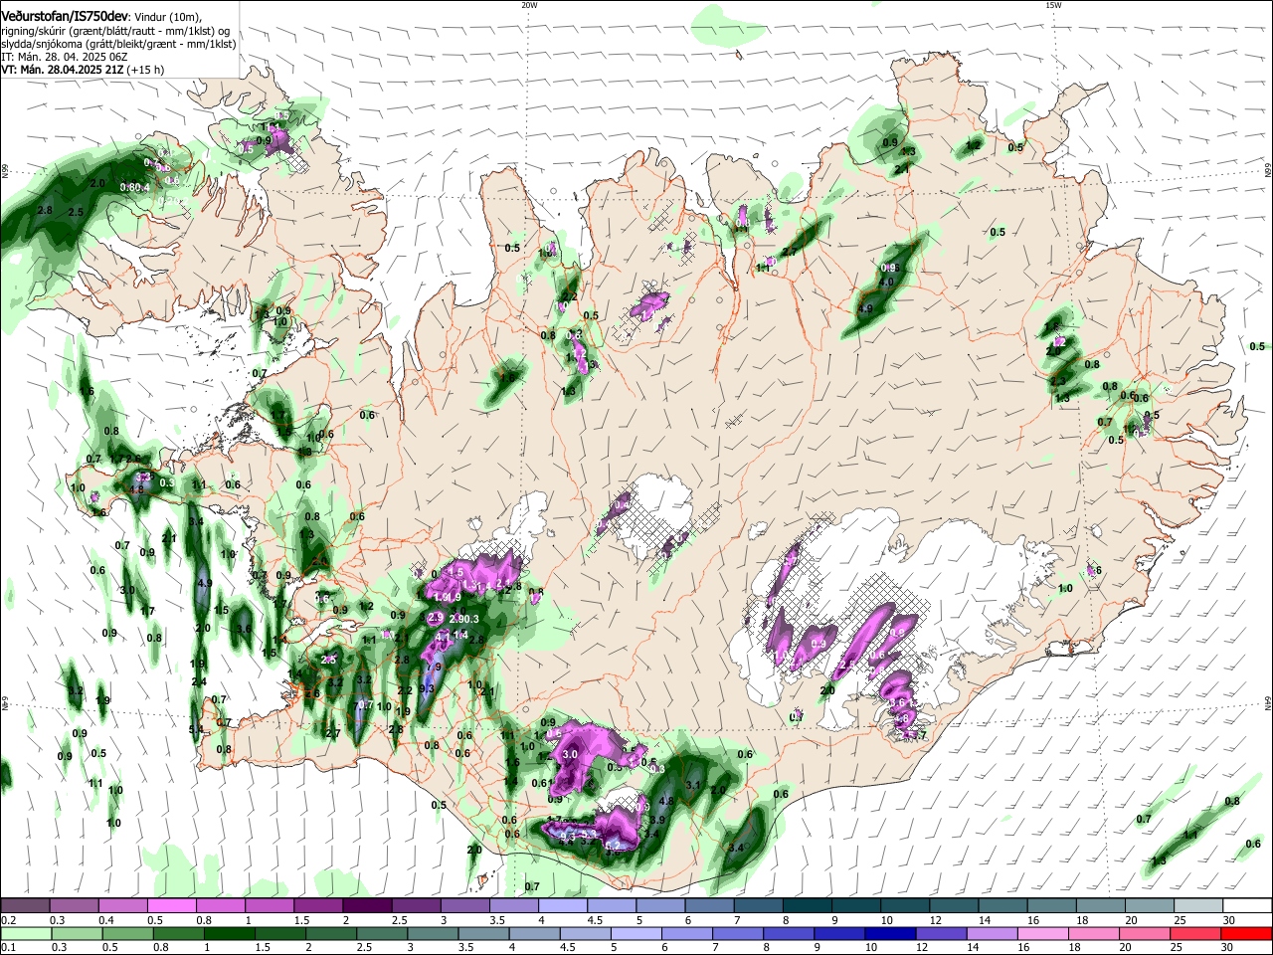Screen dimensions: 1273x955
Task: Click the 3.5–4 swatch in top legend row
Action: [513, 905]
